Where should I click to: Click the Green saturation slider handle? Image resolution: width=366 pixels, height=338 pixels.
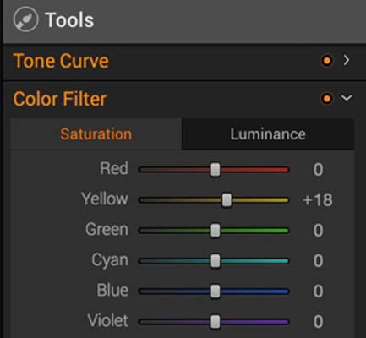point(216,231)
